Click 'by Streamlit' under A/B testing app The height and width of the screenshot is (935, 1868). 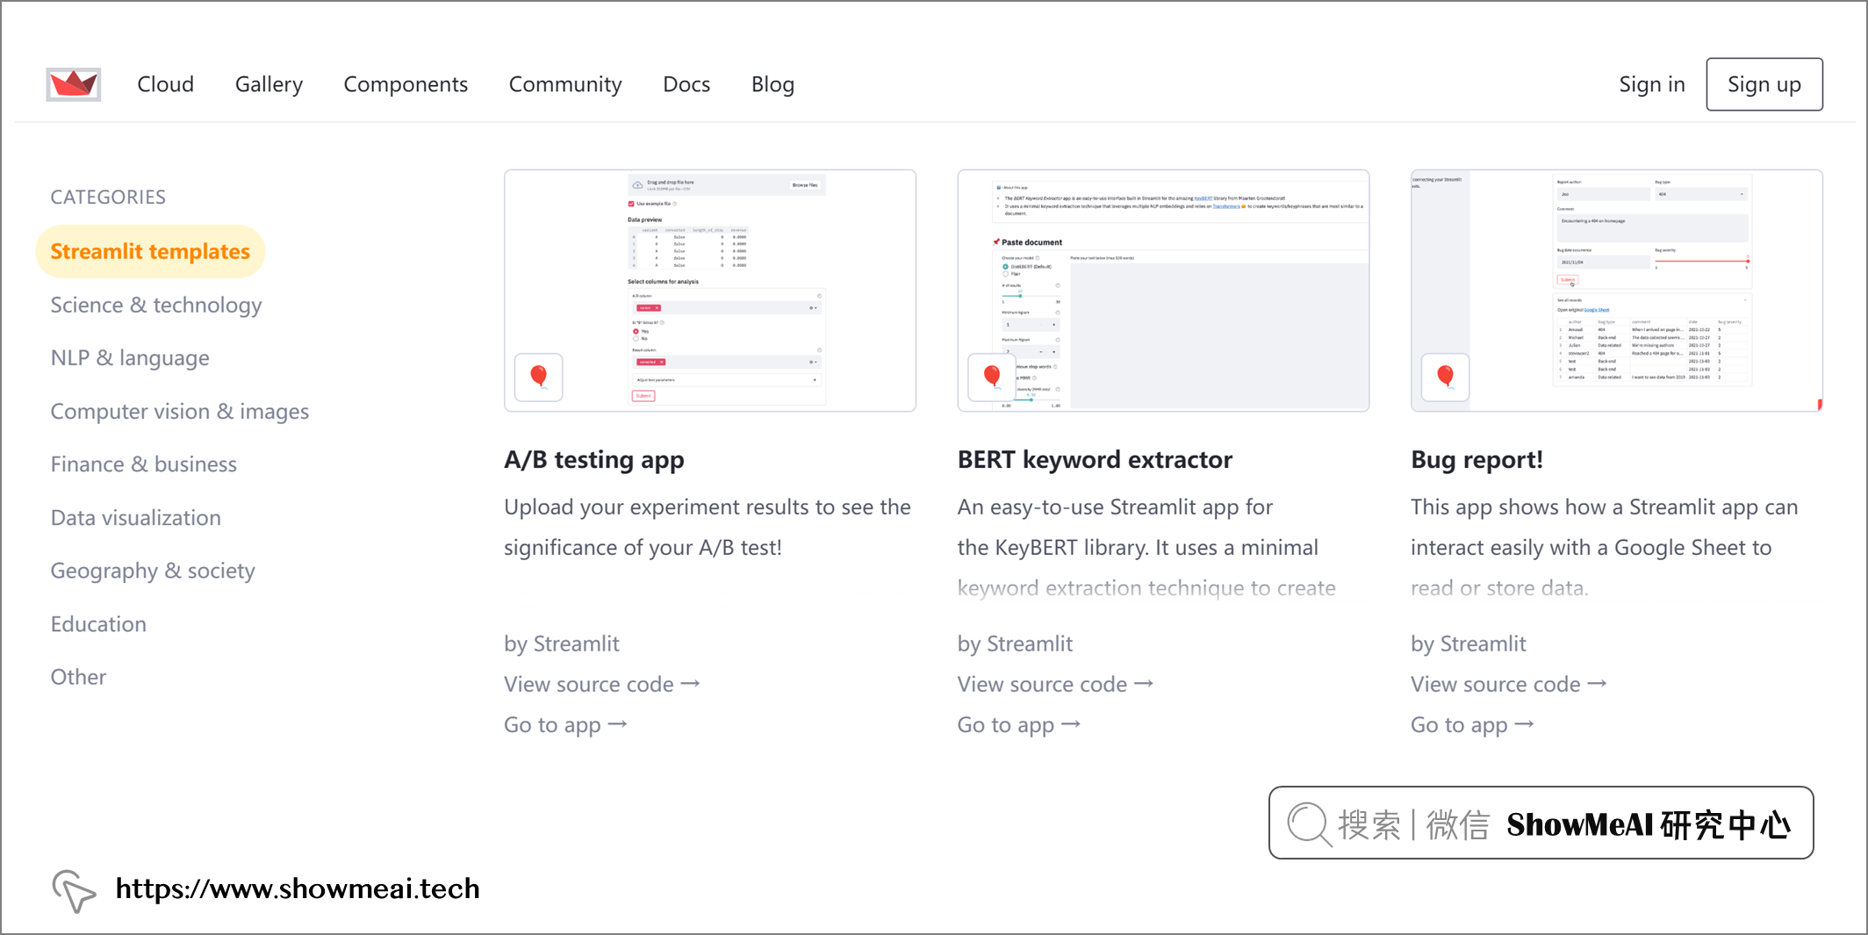coord(562,644)
